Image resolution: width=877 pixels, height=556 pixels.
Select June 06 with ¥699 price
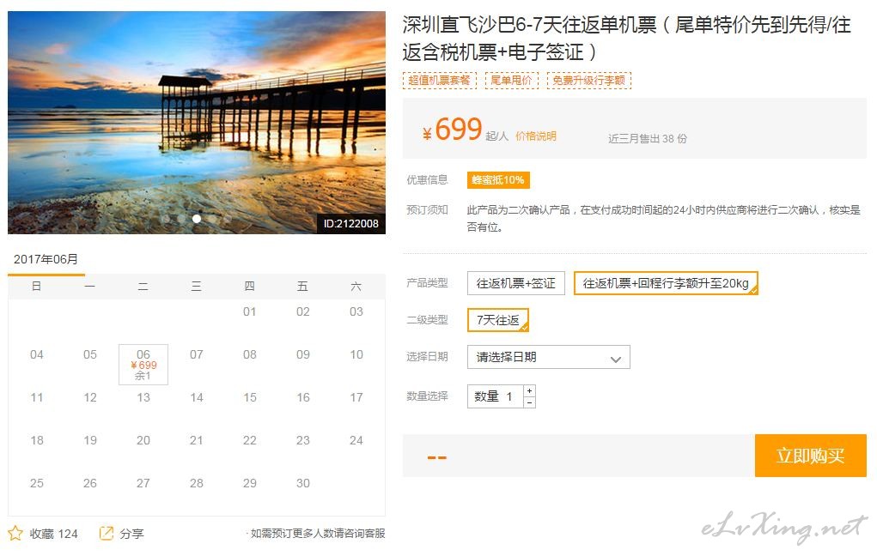tap(143, 365)
